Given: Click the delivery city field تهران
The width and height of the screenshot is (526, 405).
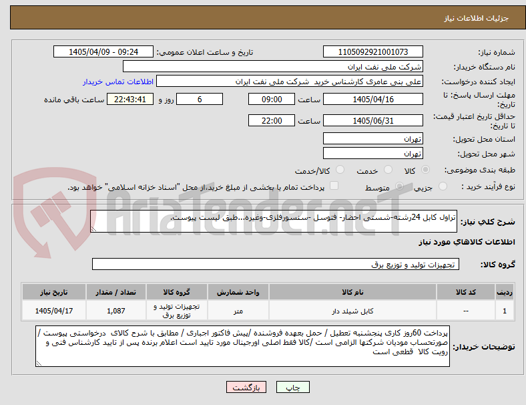Looking at the screenshot, I should pyautogui.click(x=372, y=153).
